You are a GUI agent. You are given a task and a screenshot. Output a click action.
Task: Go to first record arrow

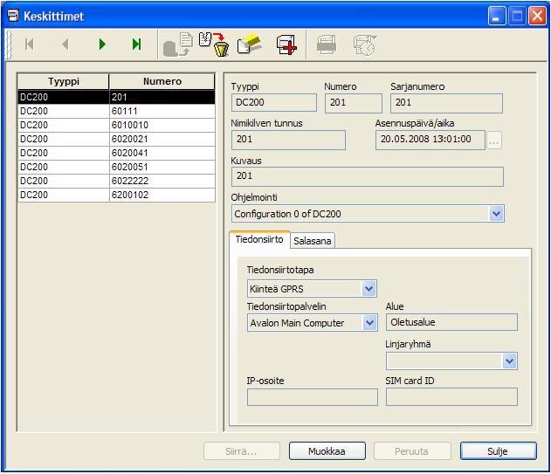(30, 45)
